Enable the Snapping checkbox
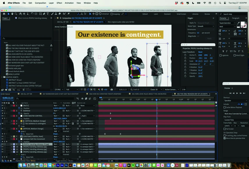 tap(112, 14)
